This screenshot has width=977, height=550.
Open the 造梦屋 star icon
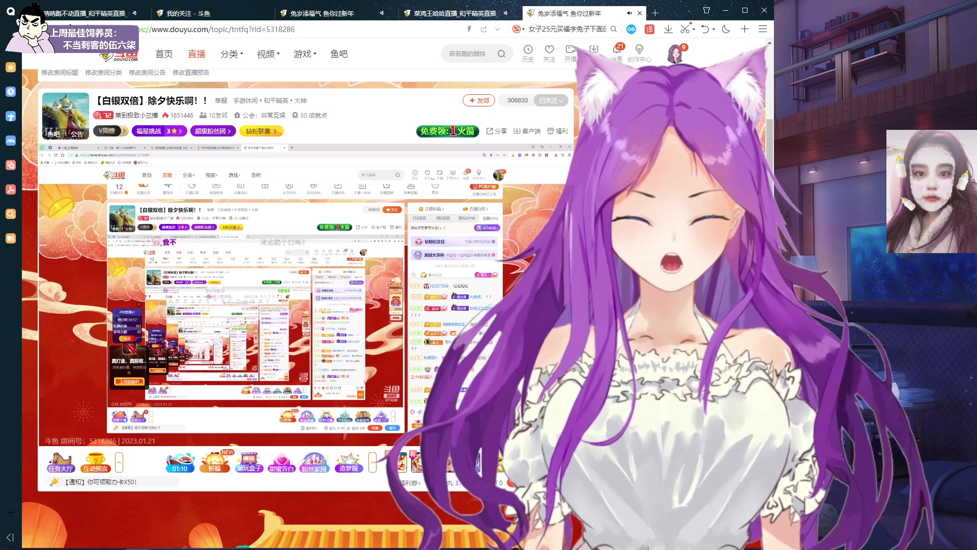(349, 462)
